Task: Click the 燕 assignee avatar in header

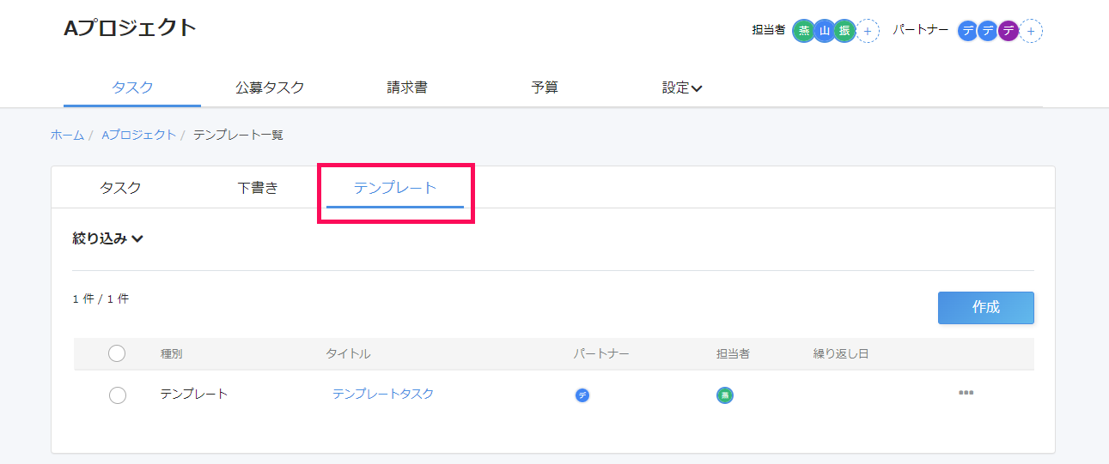Action: [803, 31]
